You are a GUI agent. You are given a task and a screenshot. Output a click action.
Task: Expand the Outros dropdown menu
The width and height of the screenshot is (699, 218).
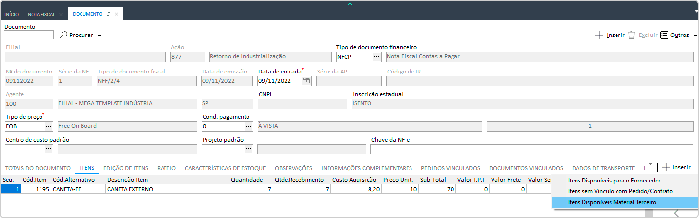pos(695,36)
